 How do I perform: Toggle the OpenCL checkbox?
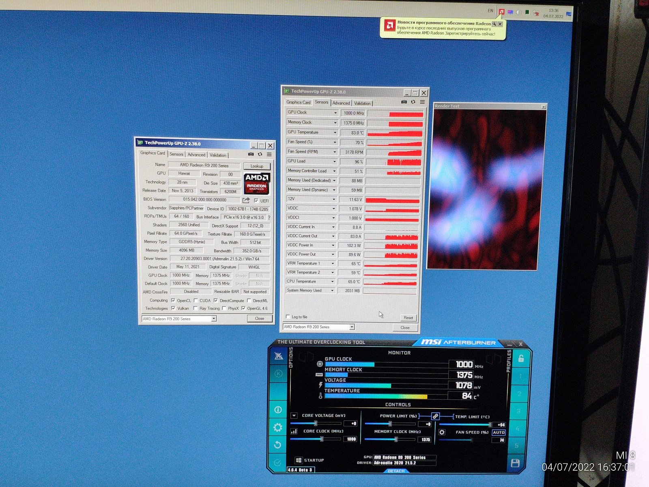click(173, 300)
